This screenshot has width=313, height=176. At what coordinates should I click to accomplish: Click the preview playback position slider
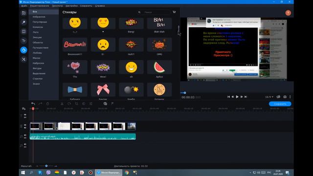pos(185,93)
